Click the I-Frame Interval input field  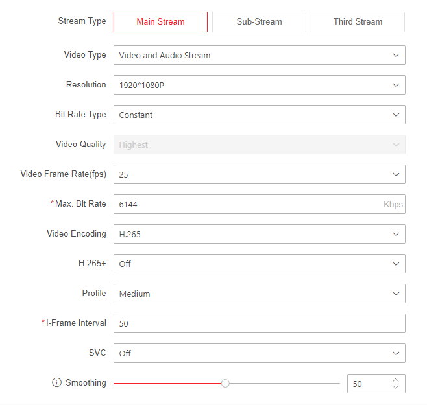(x=259, y=323)
